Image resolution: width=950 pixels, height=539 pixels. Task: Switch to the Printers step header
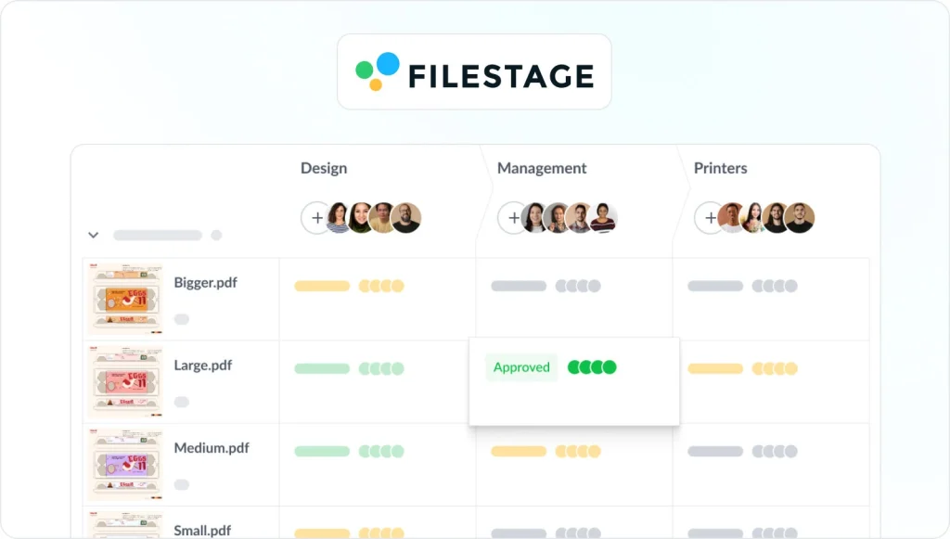[x=721, y=168]
